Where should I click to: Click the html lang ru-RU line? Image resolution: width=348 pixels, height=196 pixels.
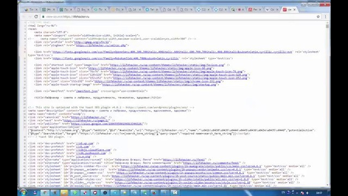pyautogui.click(x=42, y=26)
